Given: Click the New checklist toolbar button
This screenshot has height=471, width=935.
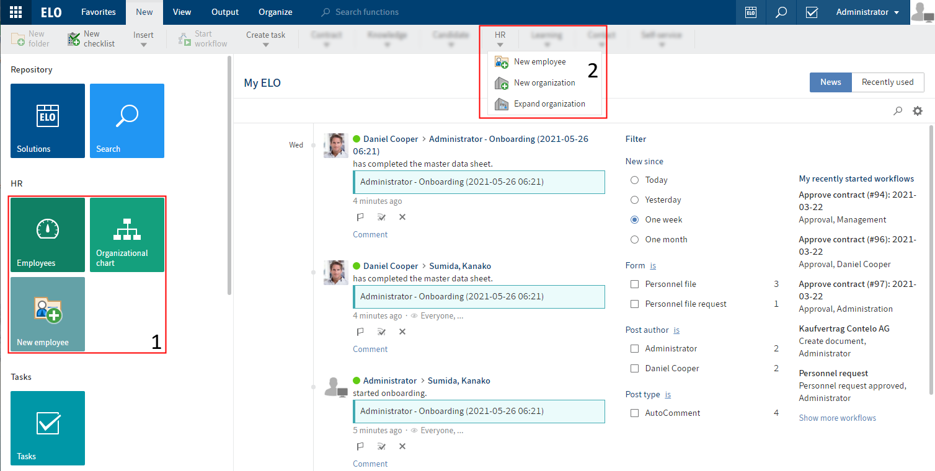Looking at the screenshot, I should pyautogui.click(x=91, y=39).
